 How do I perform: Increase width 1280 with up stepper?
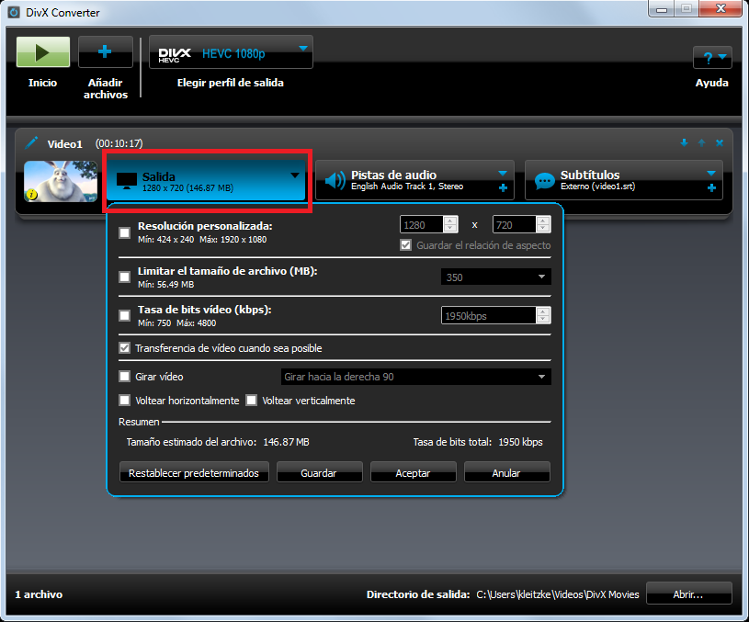(450, 221)
